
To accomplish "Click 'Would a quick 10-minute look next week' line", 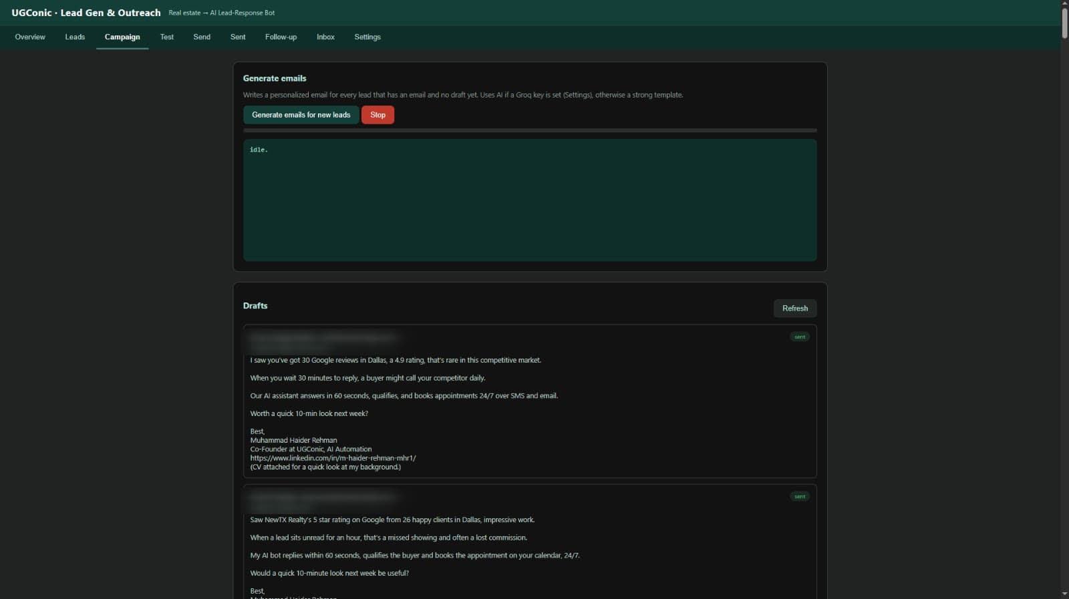I will (329, 573).
